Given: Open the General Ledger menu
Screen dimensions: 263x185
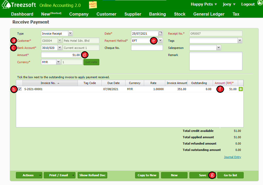Looking at the screenshot, I should pyautogui.click(x=209, y=14).
